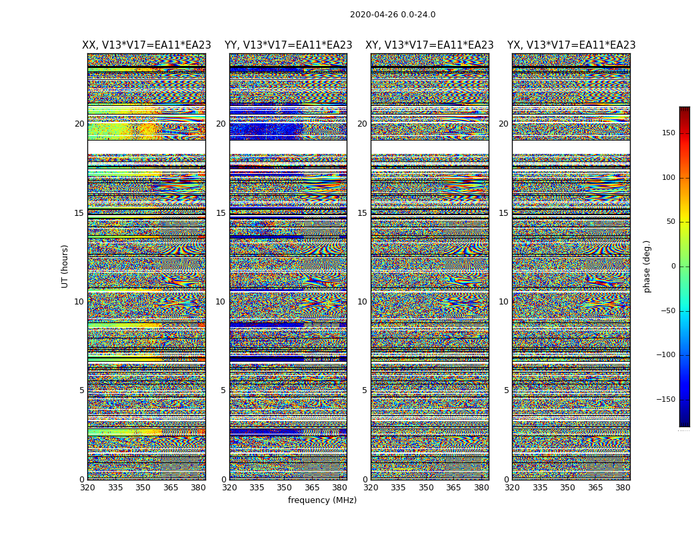
Task: Click the phase colorbar gradient
Action: coord(685,266)
